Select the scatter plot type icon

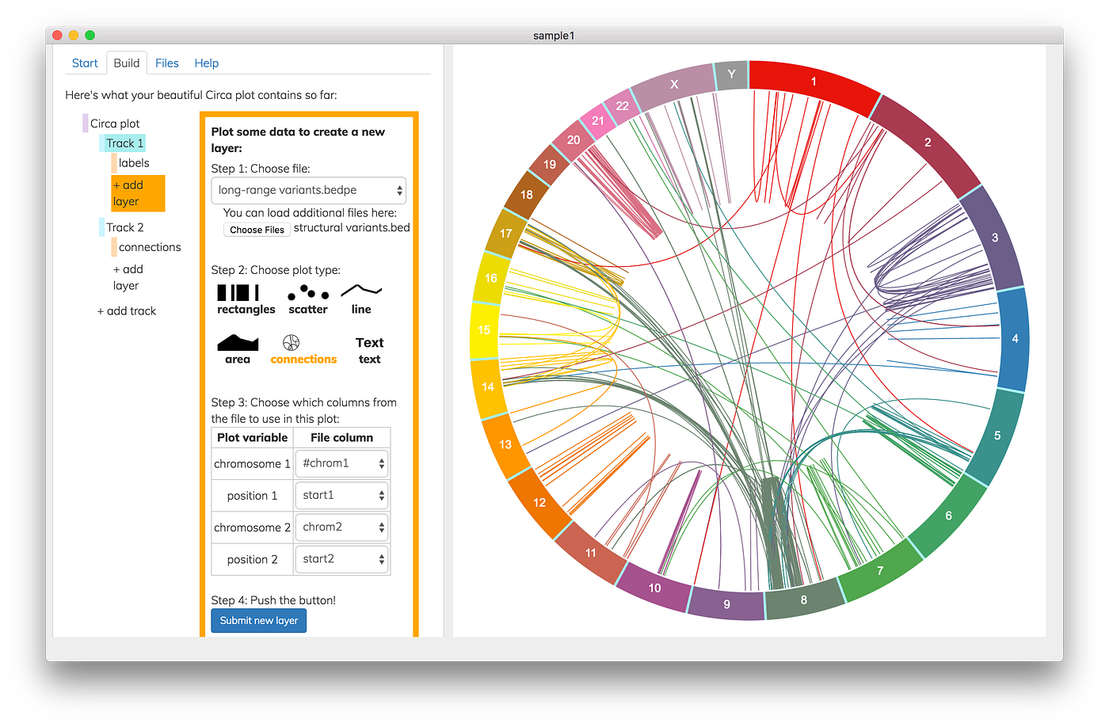point(307,298)
